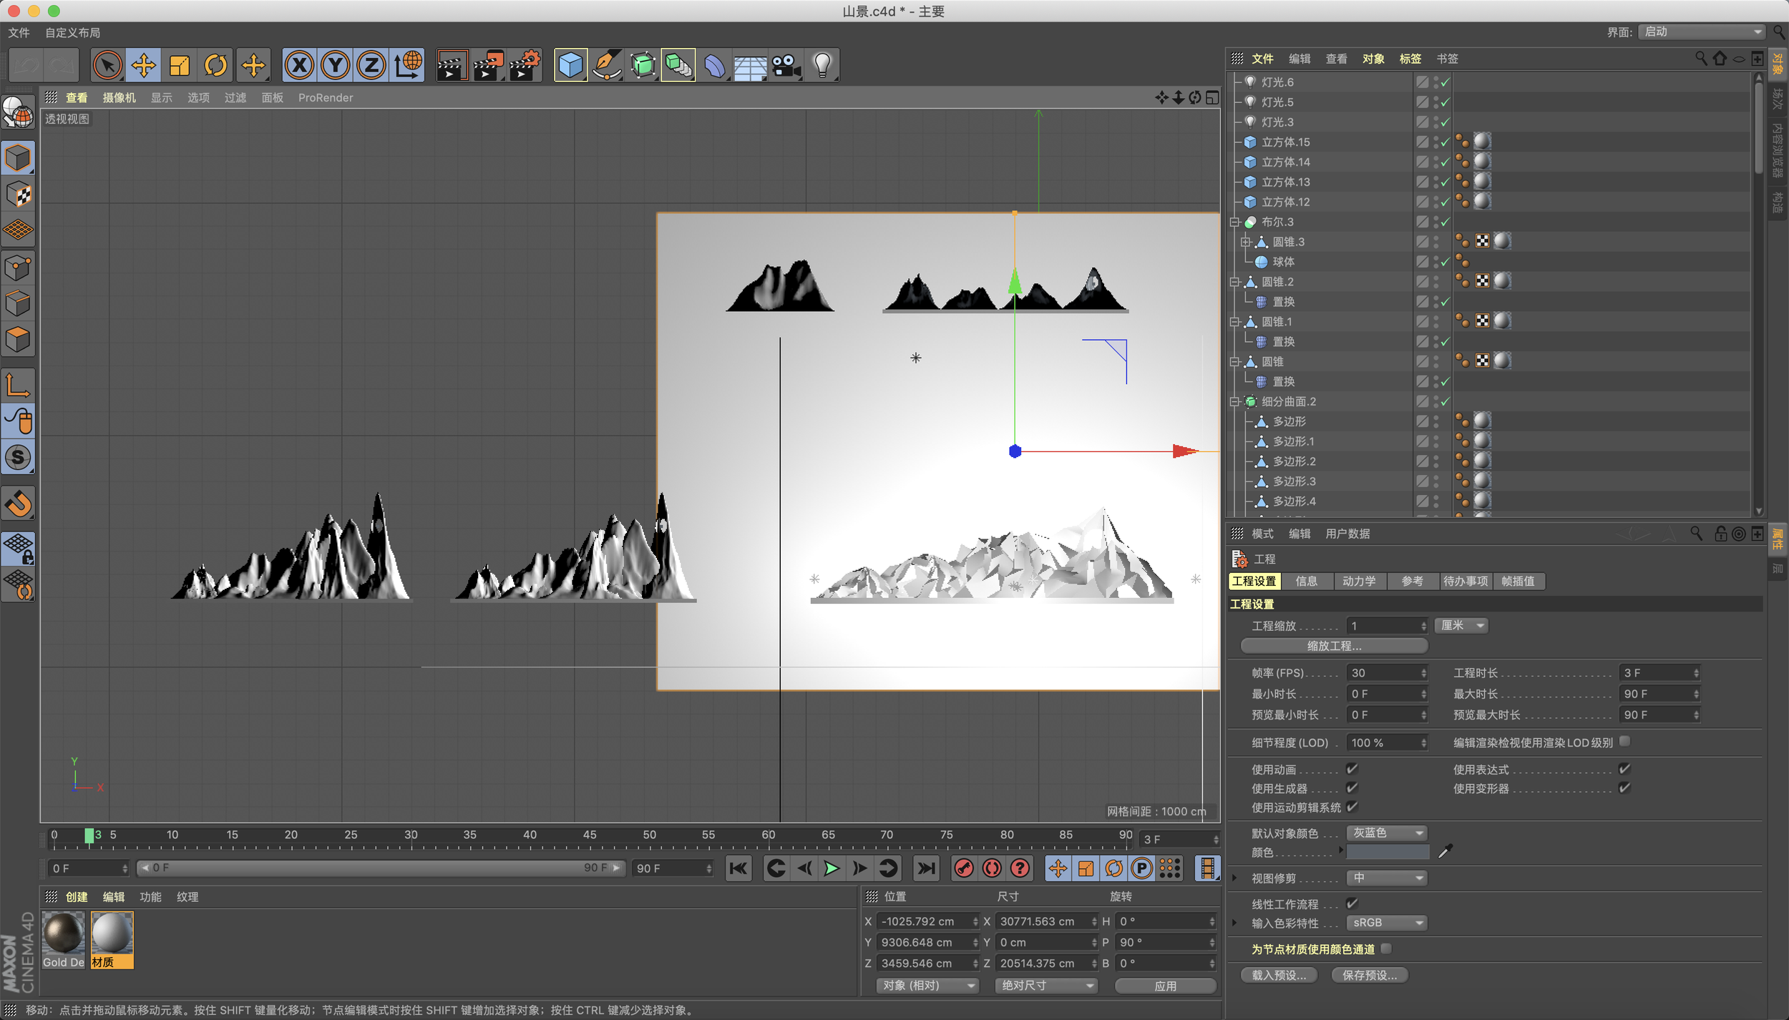Toggle 使用变形器 checkbox
This screenshot has width=1789, height=1020.
pos(1624,788)
